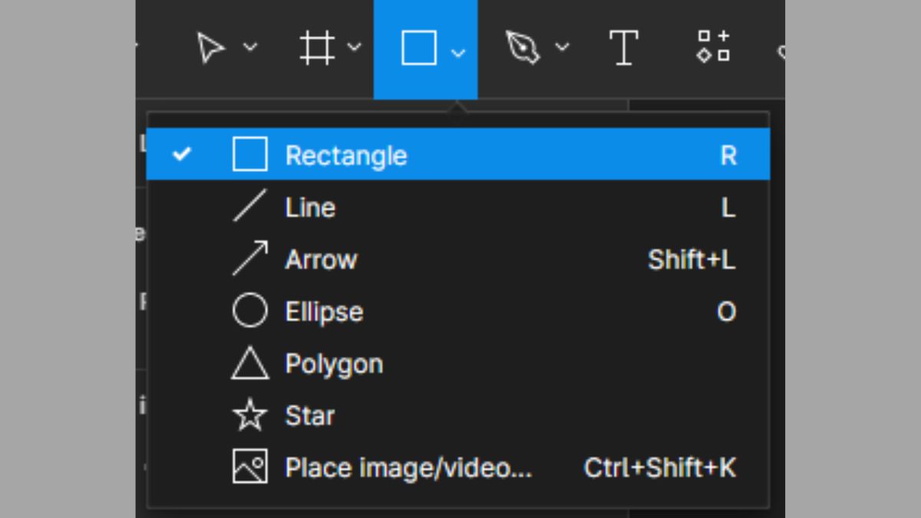Click the Polygon triangle icon in menu
The image size is (921, 518).
click(x=249, y=364)
